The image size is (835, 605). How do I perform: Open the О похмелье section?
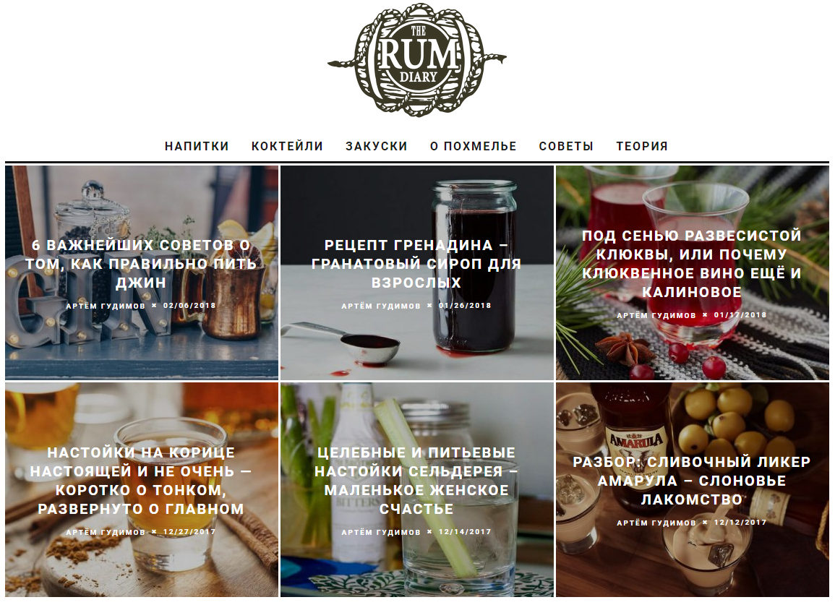tap(474, 146)
